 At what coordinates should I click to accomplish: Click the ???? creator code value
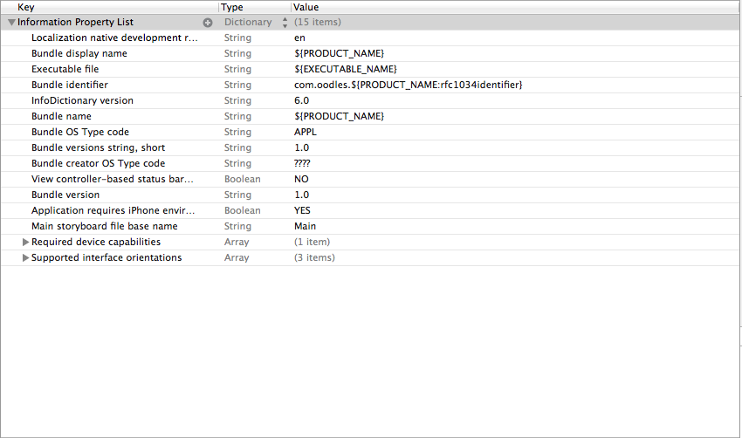point(302,163)
